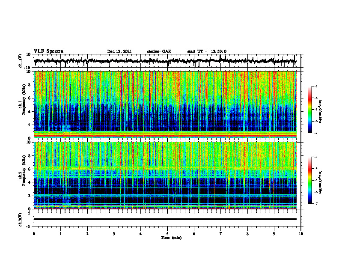339x262 pixels.
Task: Click the log(PSD) label beside ch.1 color bar
Action: pos(321,111)
